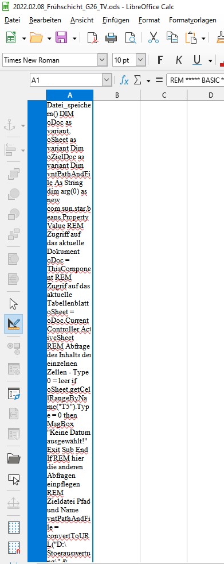
Task: Click the Forward One icon
Action: tap(14, 194)
